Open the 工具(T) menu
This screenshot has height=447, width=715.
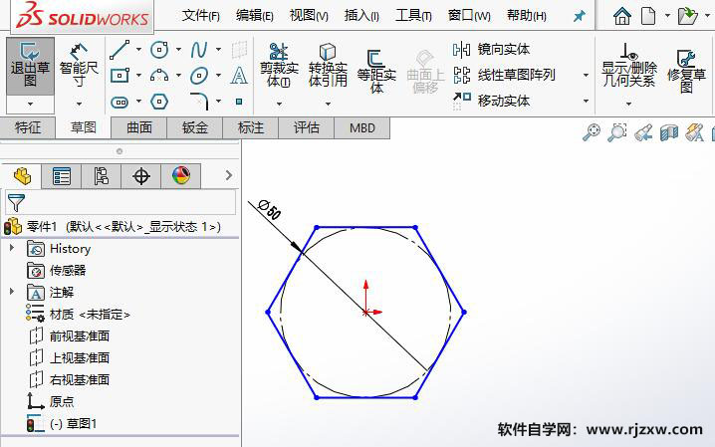[x=413, y=16]
